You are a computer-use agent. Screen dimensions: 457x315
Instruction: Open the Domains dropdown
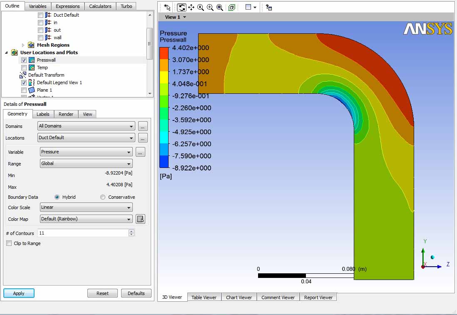[86, 126]
